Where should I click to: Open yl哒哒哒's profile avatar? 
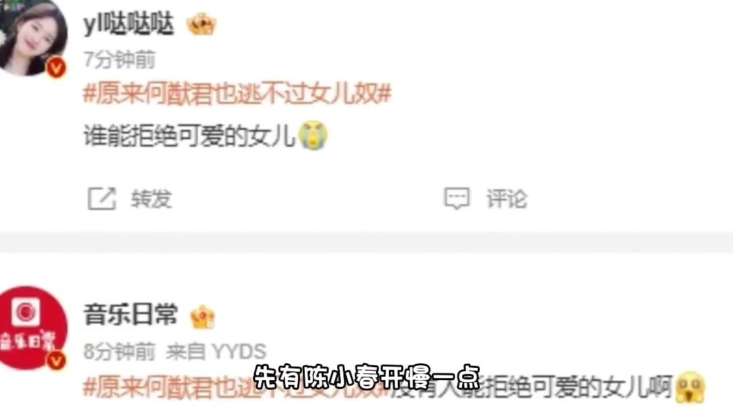coord(32,37)
